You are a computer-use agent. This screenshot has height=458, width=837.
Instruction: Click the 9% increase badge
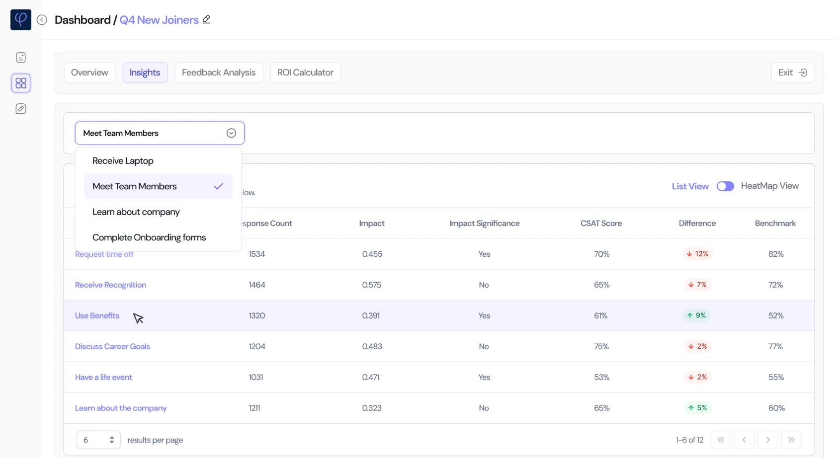(697, 315)
